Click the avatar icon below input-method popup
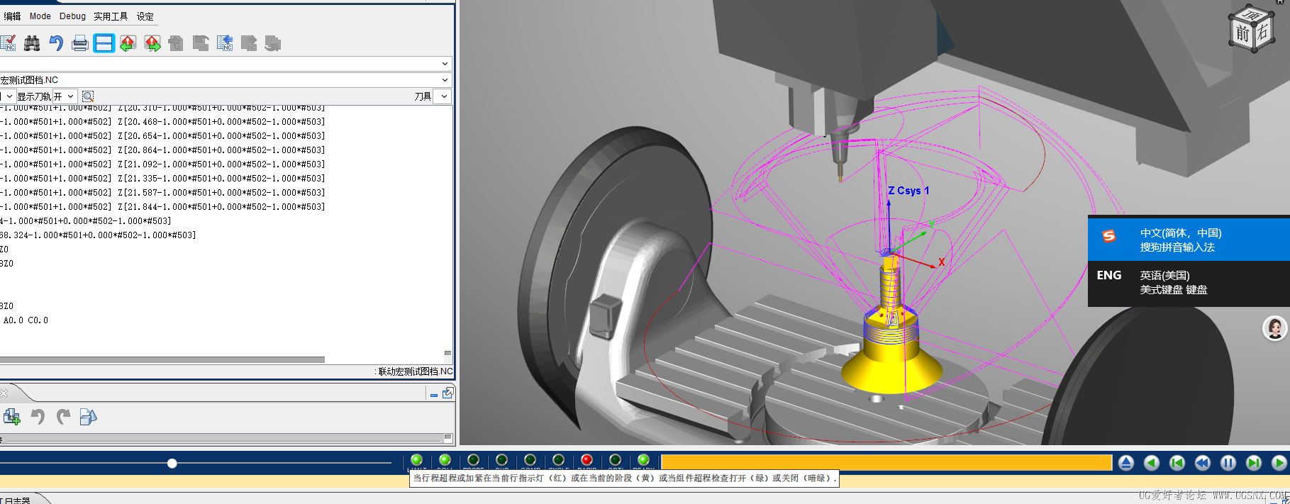Image resolution: width=1290 pixels, height=504 pixels. tap(1274, 328)
